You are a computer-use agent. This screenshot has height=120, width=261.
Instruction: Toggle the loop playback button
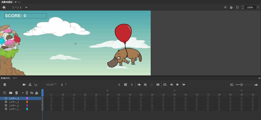coord(165,85)
